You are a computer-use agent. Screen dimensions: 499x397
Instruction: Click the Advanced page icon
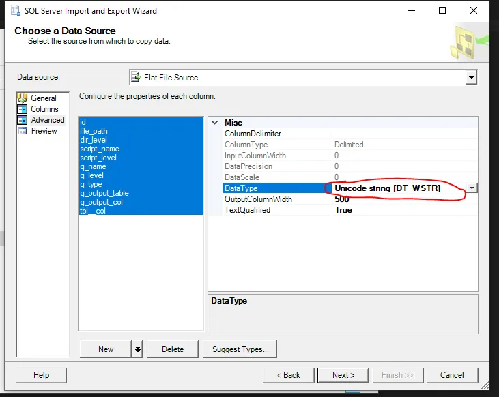[x=23, y=120]
